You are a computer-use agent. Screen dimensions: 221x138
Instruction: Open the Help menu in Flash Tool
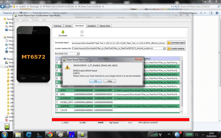click(x=44, y=20)
